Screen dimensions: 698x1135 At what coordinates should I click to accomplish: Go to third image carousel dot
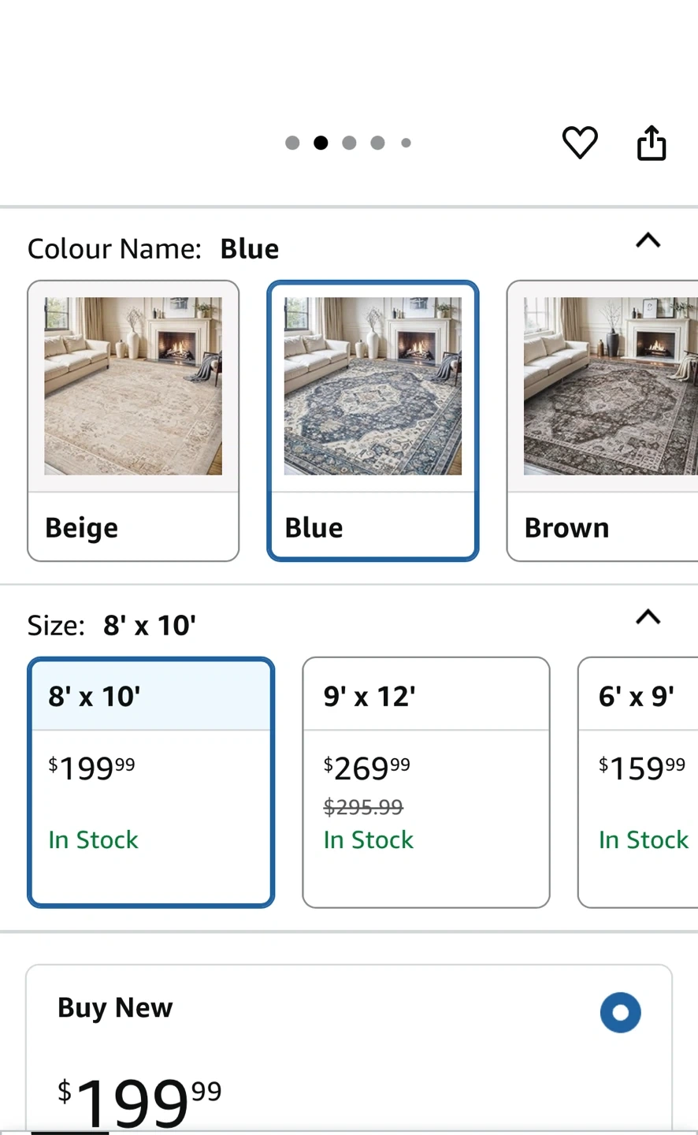[x=349, y=143]
